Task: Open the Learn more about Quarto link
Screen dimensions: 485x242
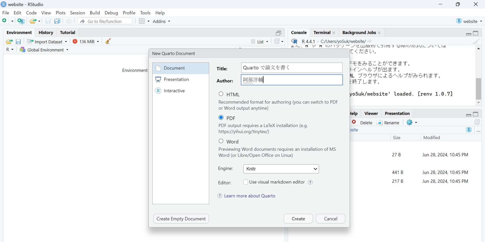Action: (250, 196)
